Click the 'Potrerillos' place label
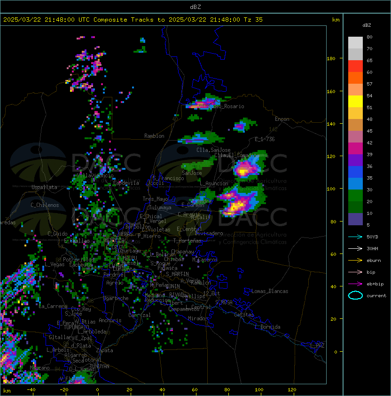Image resolution: width=391 pixels, height=396 pixels. (x=78, y=260)
